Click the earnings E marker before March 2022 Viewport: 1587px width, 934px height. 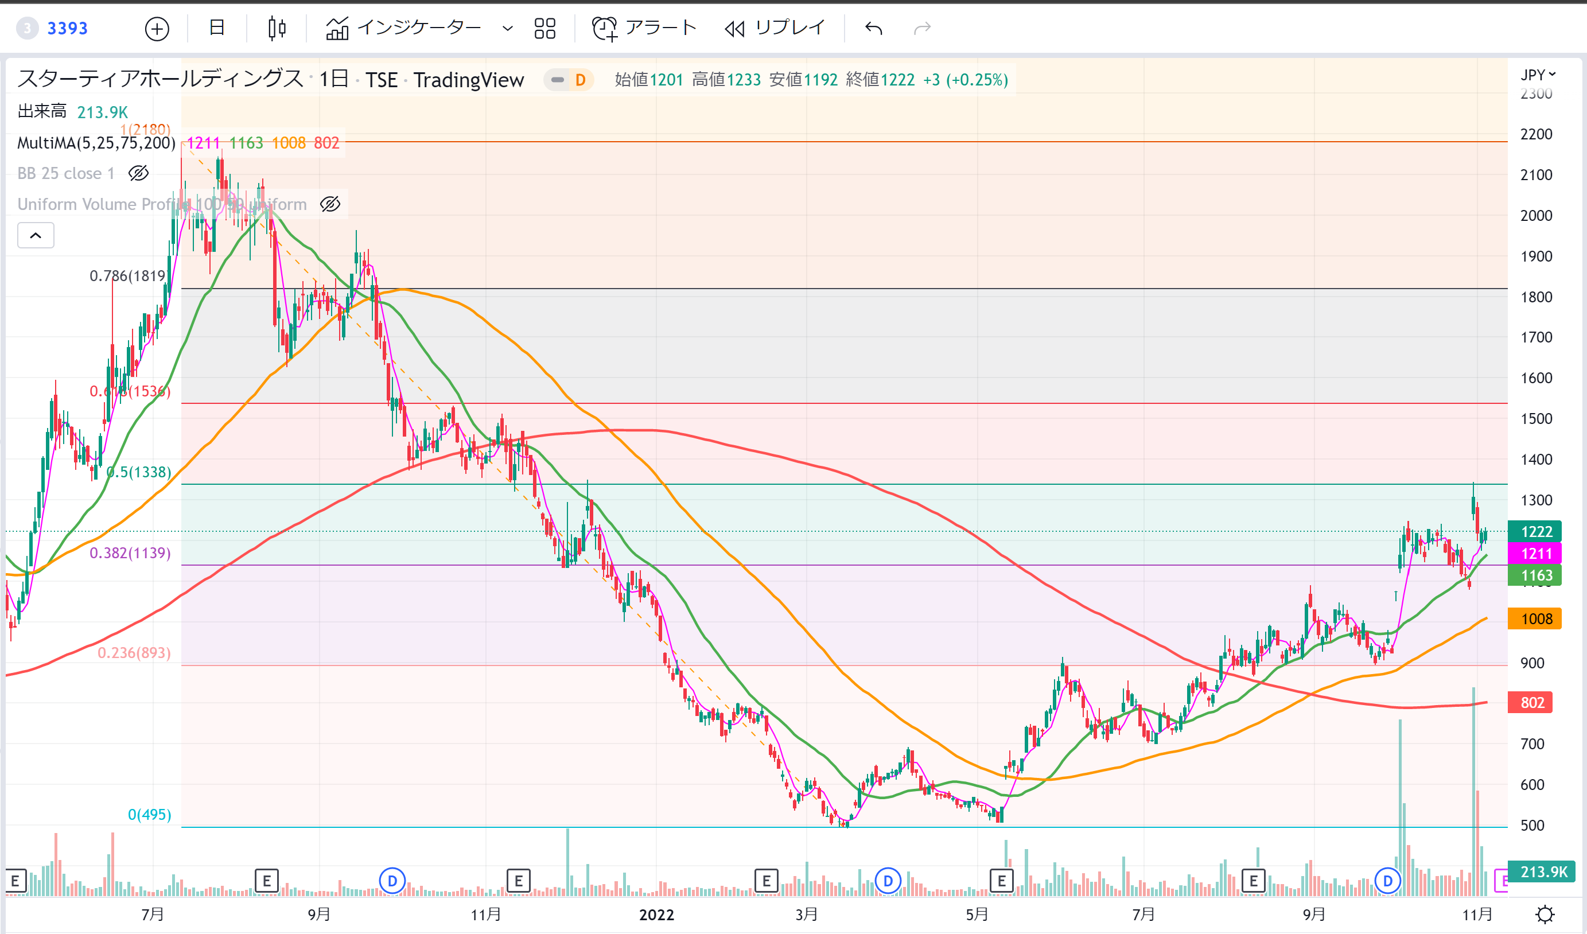tap(766, 881)
